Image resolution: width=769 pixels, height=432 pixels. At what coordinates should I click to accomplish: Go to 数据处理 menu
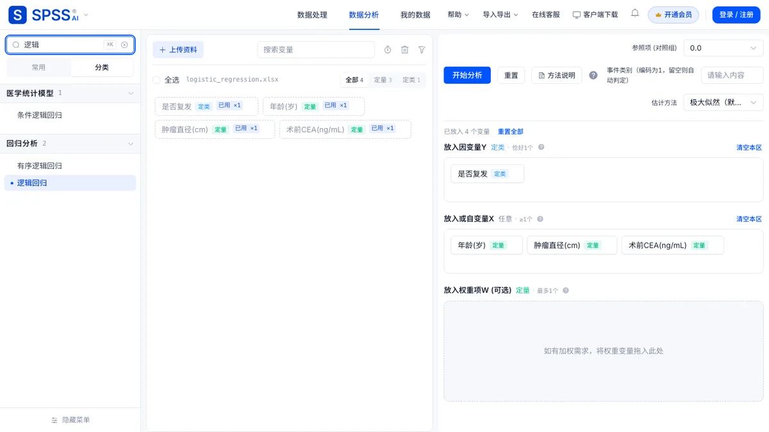[312, 15]
